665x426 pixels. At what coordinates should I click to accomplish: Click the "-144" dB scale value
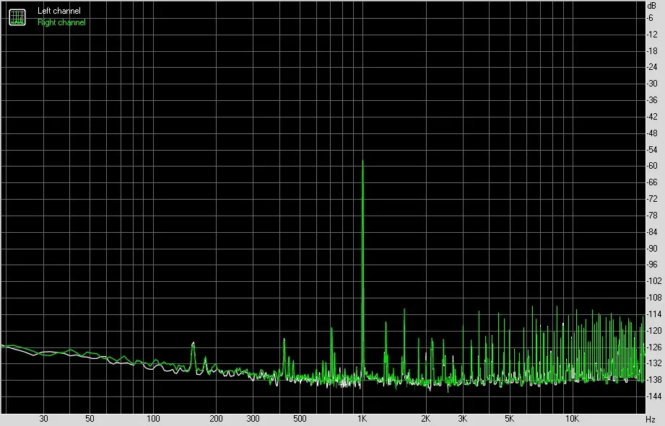(x=653, y=396)
